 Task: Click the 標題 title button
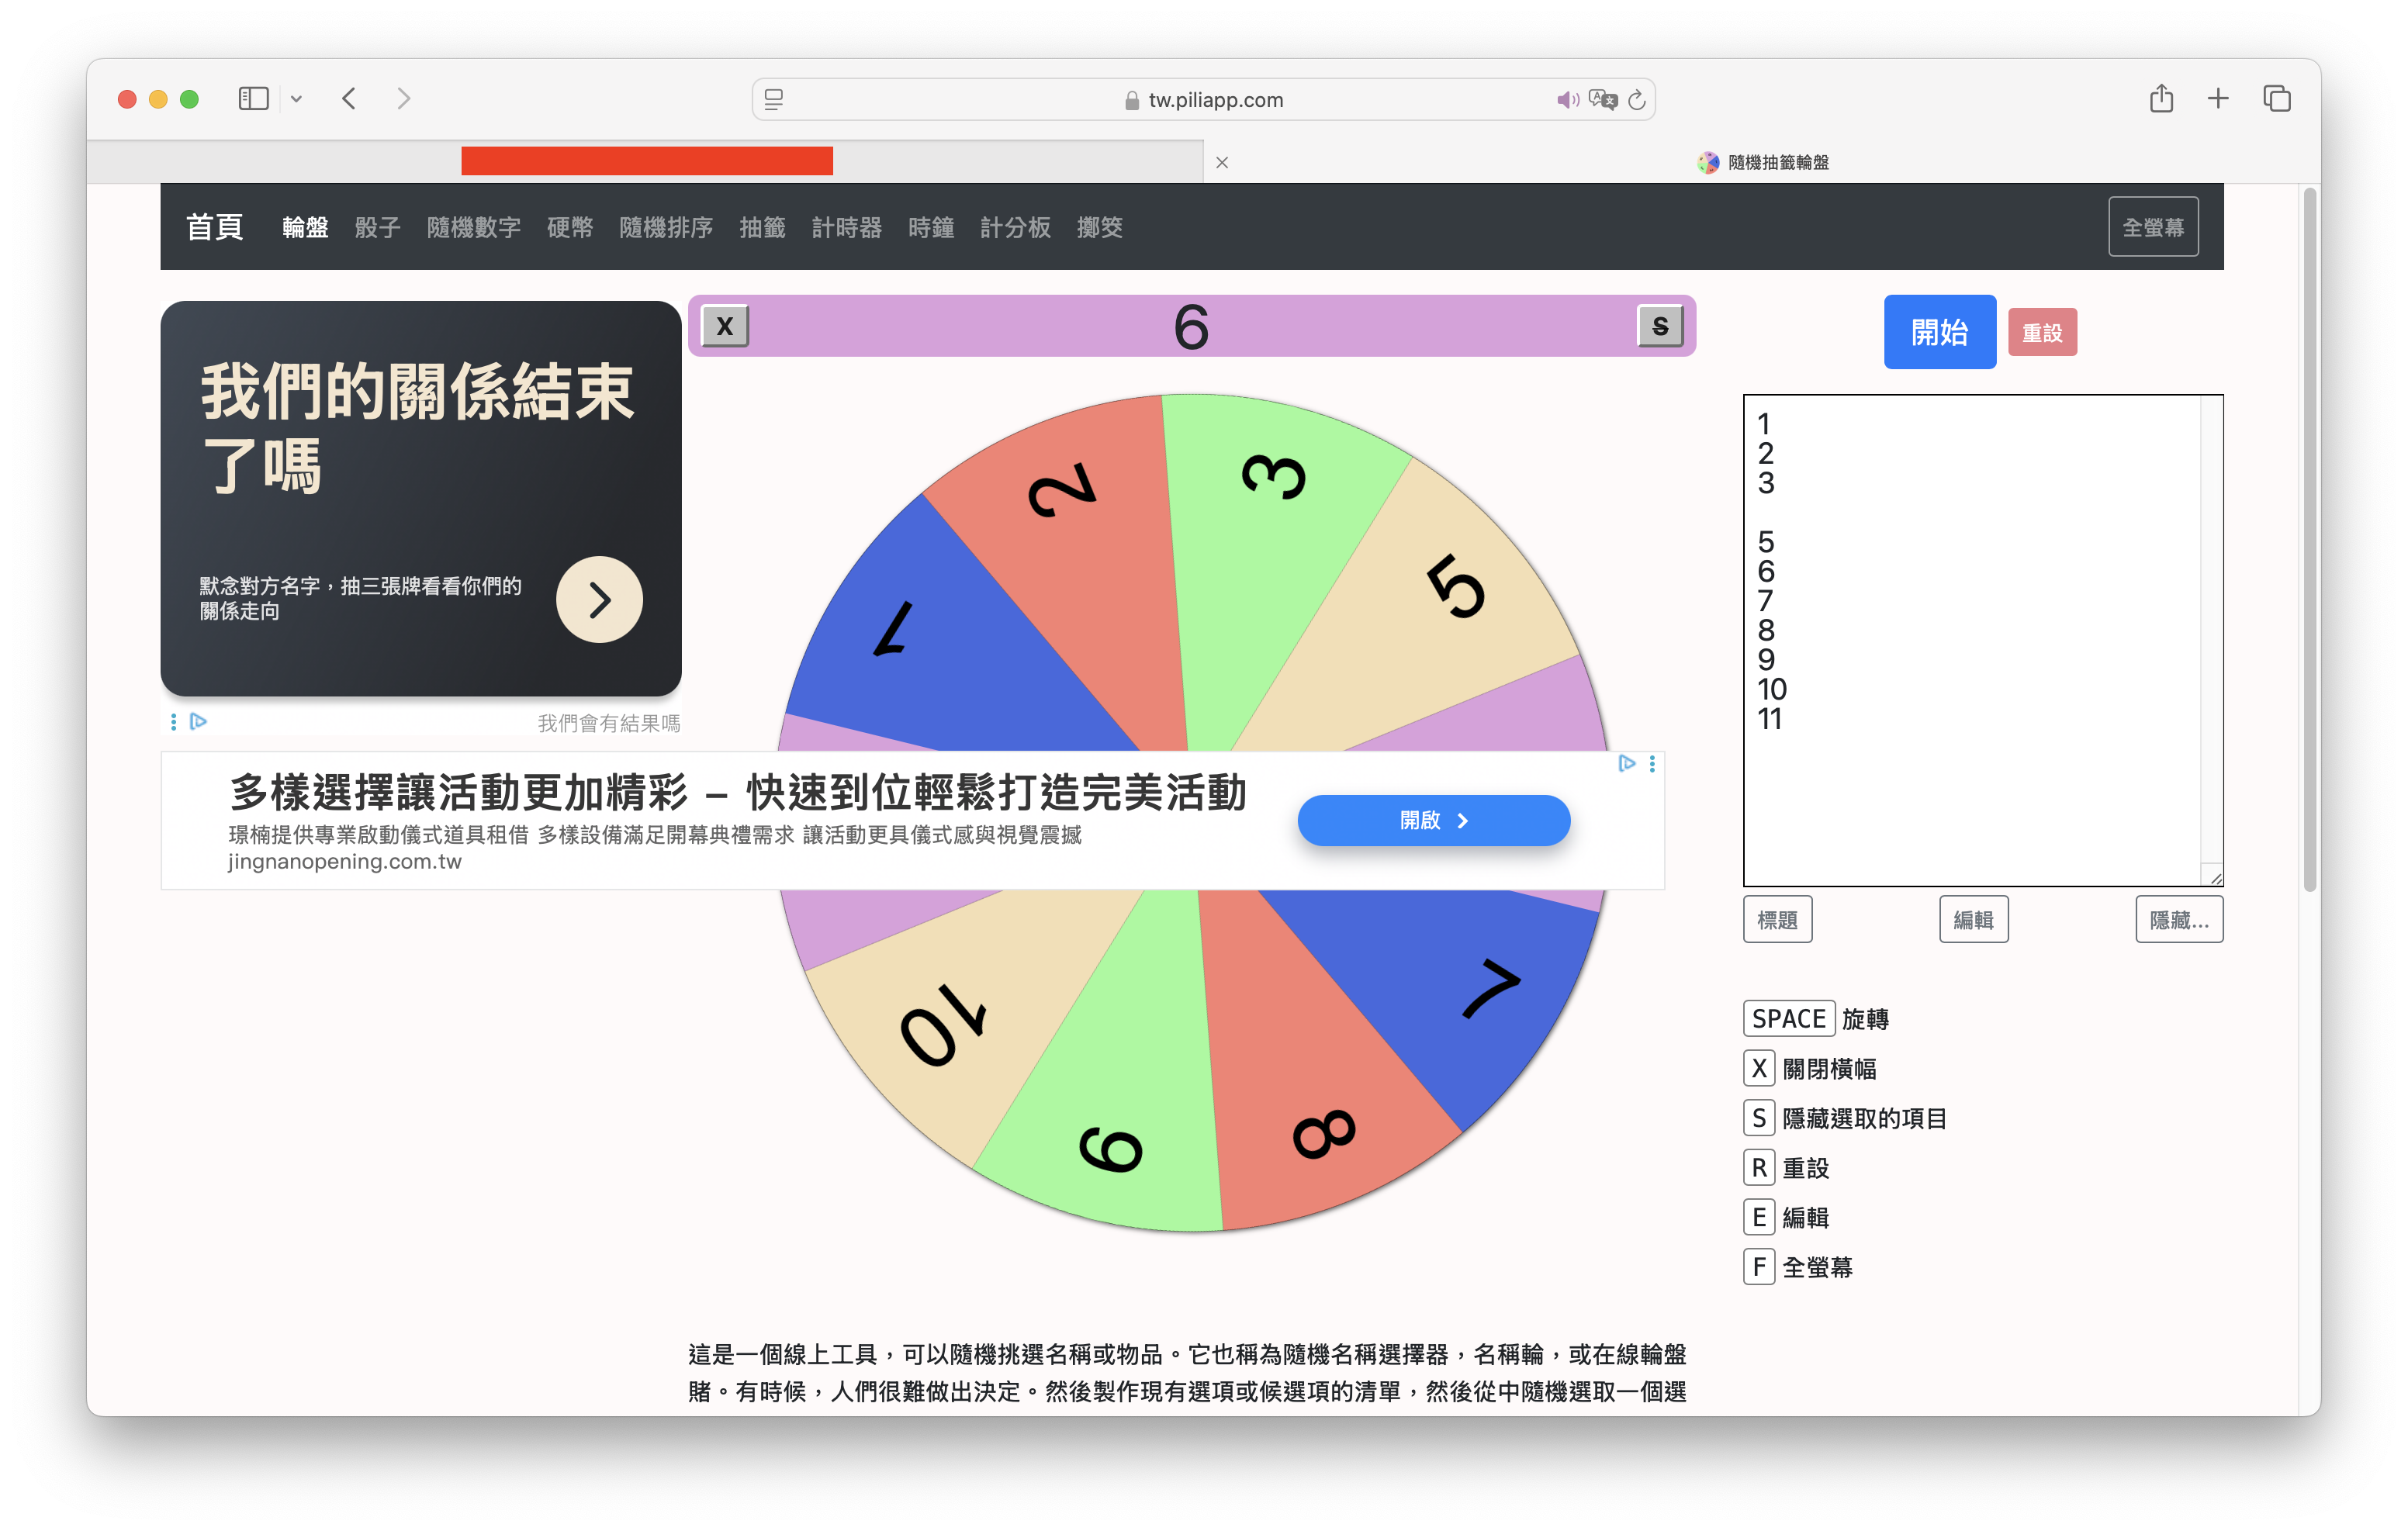(1777, 919)
